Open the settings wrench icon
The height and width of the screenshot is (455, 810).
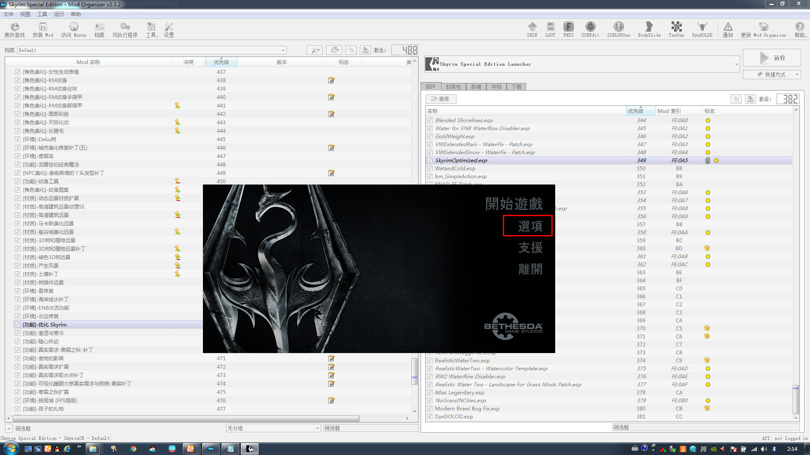click(x=169, y=29)
